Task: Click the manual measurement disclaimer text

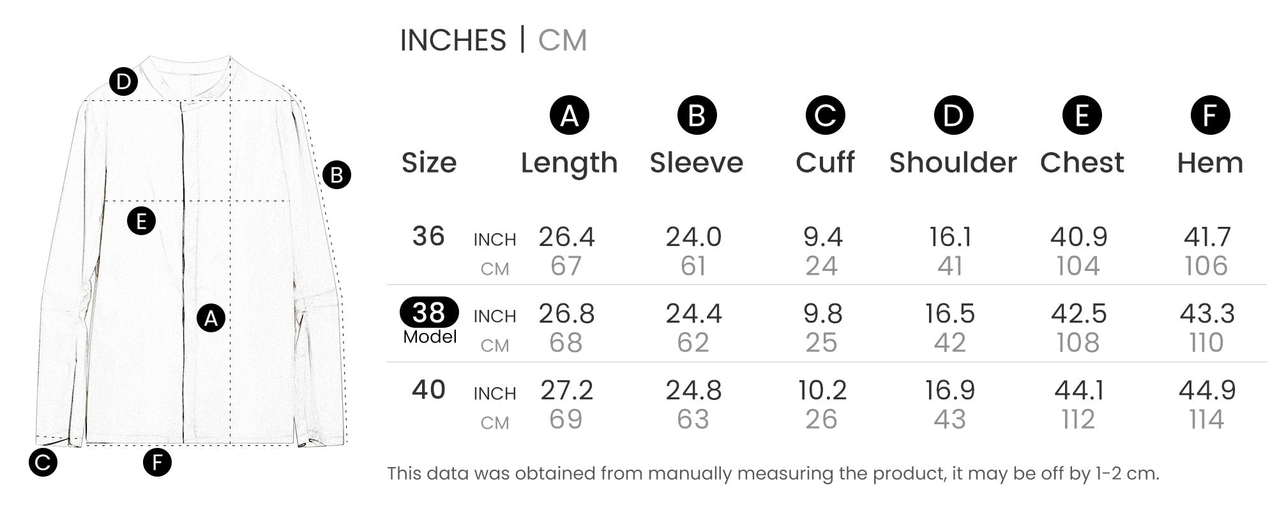Action: point(773,473)
